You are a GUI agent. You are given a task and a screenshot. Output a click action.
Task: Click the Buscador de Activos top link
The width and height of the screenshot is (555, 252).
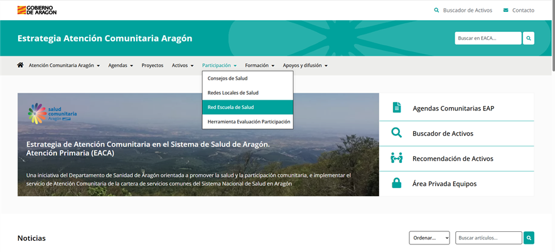pyautogui.click(x=466, y=10)
